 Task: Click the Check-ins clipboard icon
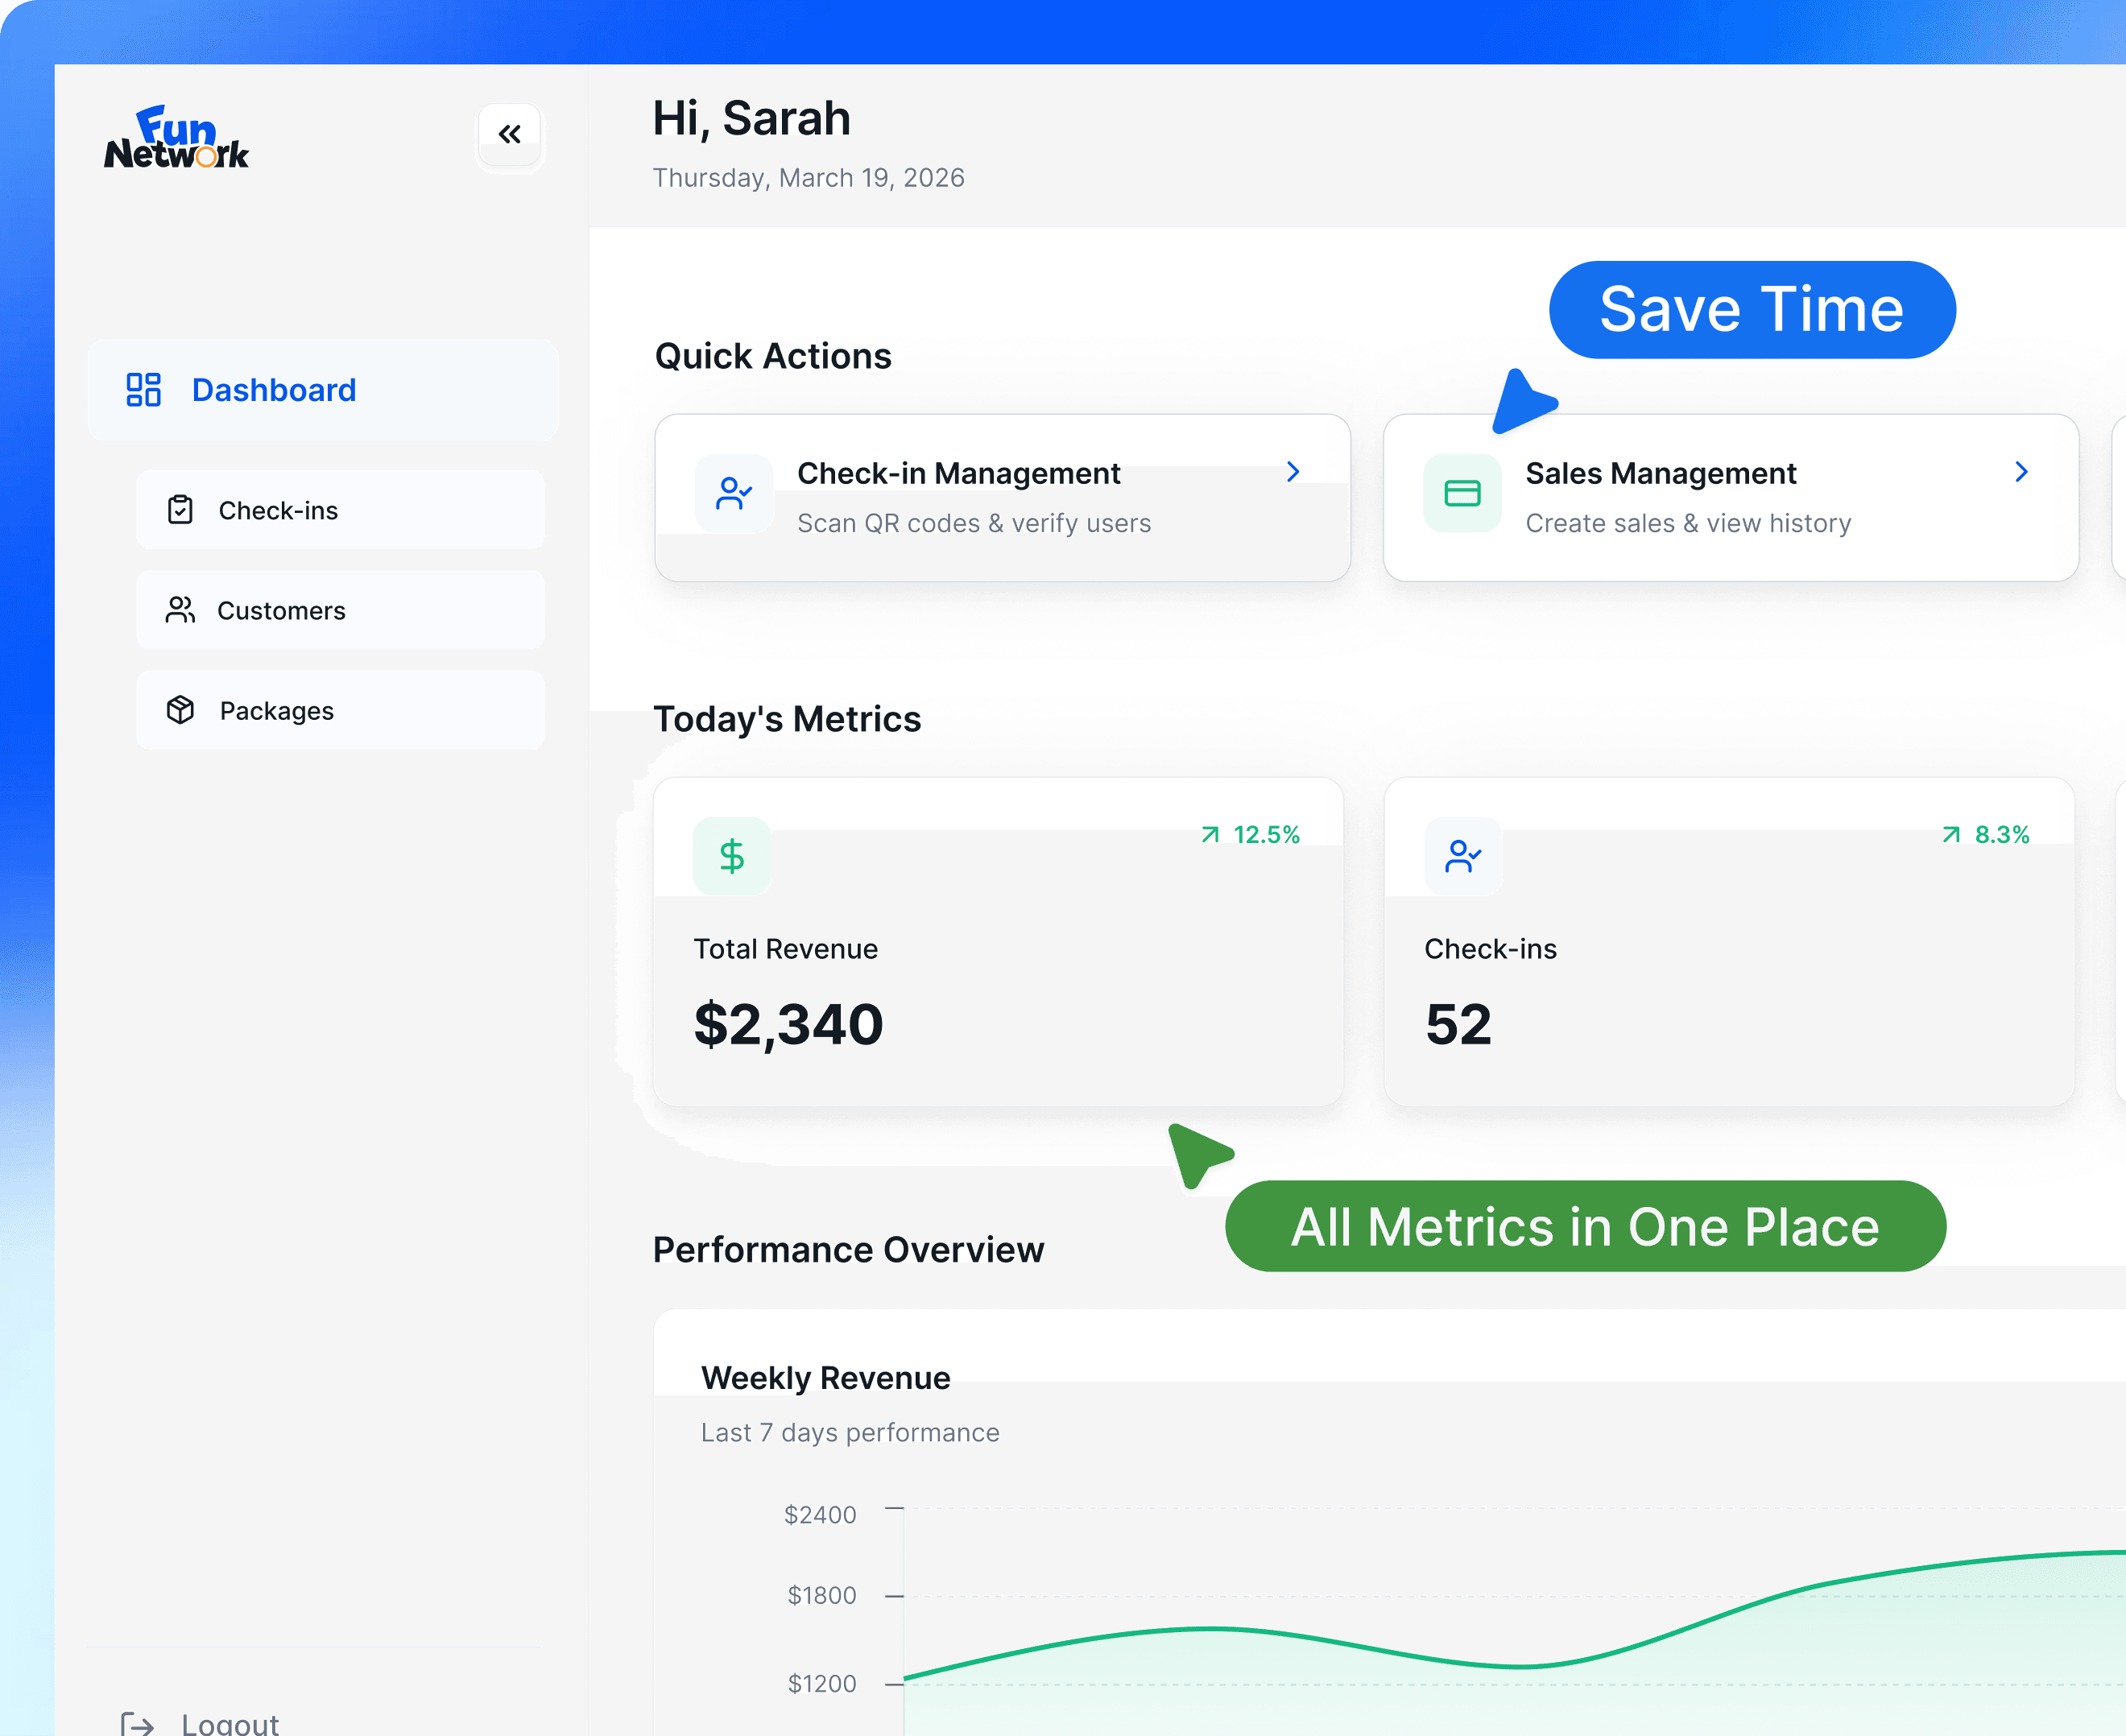pyautogui.click(x=180, y=510)
